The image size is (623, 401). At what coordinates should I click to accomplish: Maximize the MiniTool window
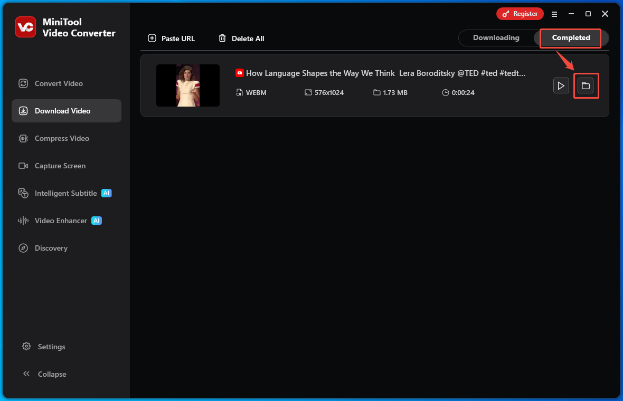pos(588,14)
